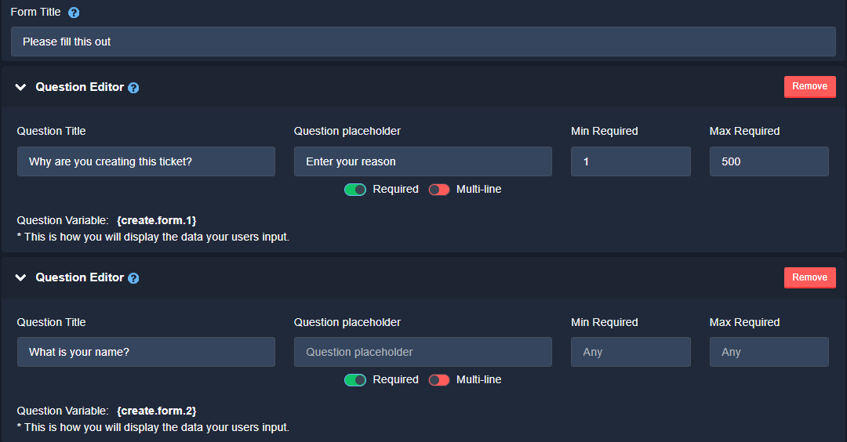Image resolution: width=847 pixels, height=442 pixels.
Task: Open help icon next to second Question Editor
Action: pos(133,278)
